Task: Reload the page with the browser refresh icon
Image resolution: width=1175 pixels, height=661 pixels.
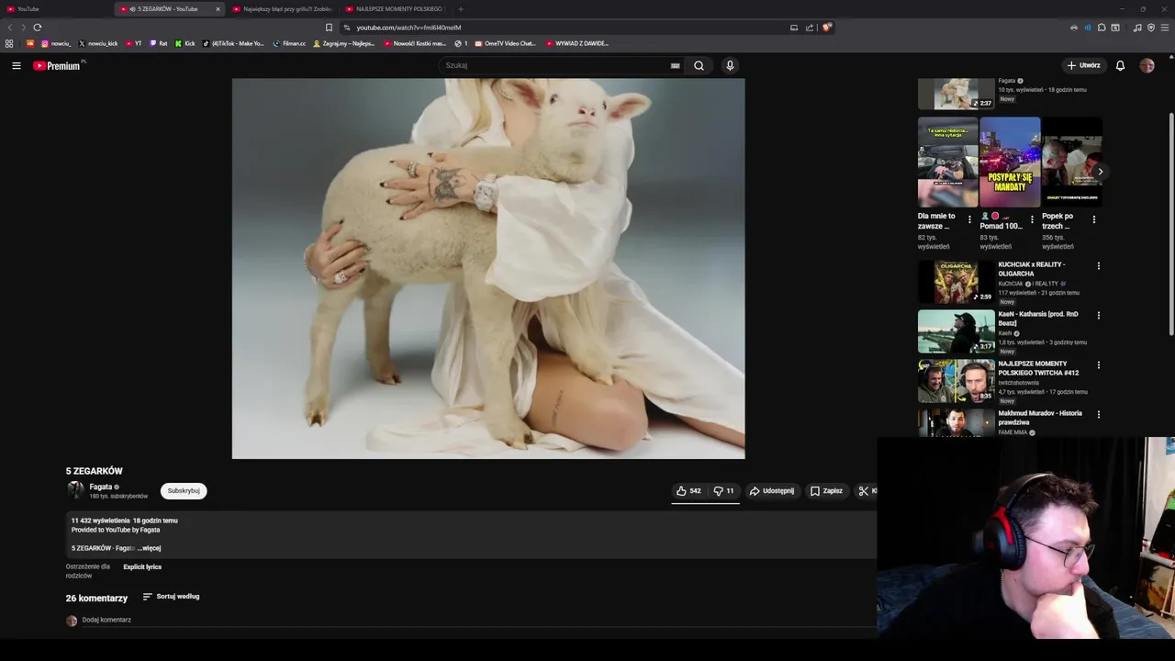Action: tap(38, 28)
